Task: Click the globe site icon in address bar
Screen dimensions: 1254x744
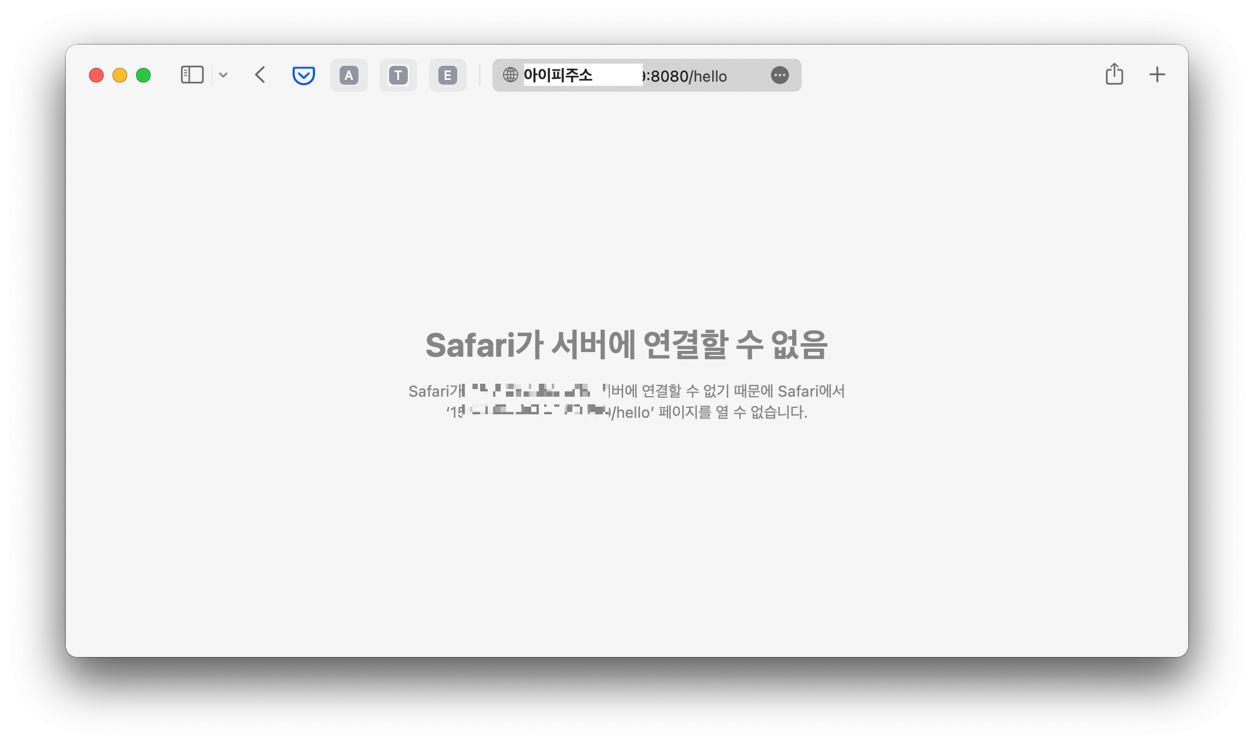Action: 510,75
